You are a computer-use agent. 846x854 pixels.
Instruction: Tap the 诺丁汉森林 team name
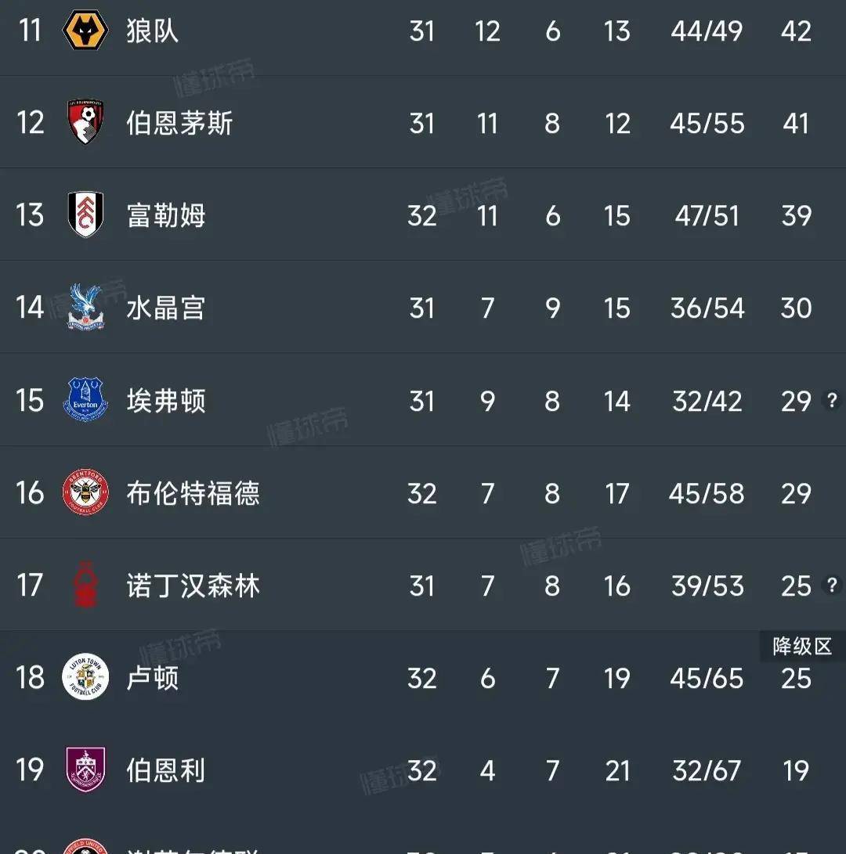tap(193, 586)
